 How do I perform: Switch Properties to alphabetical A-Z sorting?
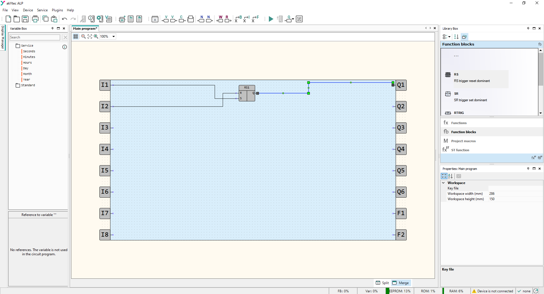pos(450,176)
